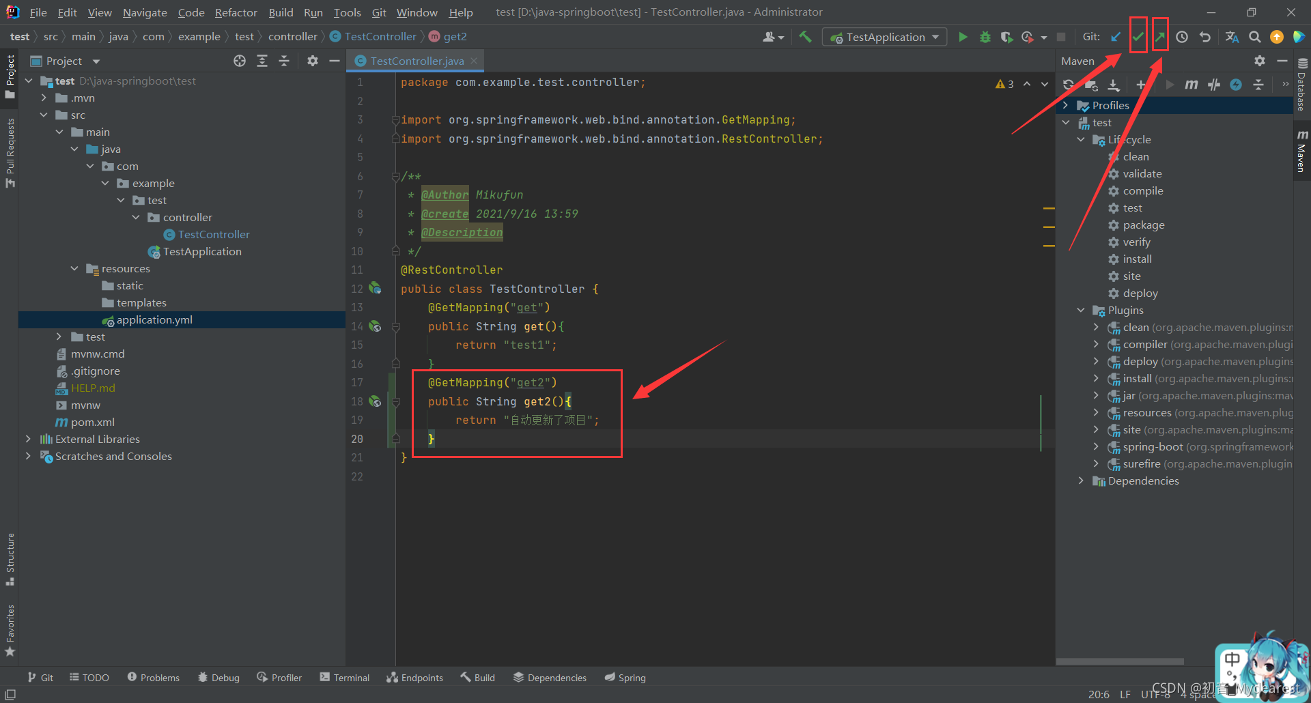Screen dimensions: 1311x703
Task: Expand spring-boot plugin node
Action: (x=1096, y=446)
